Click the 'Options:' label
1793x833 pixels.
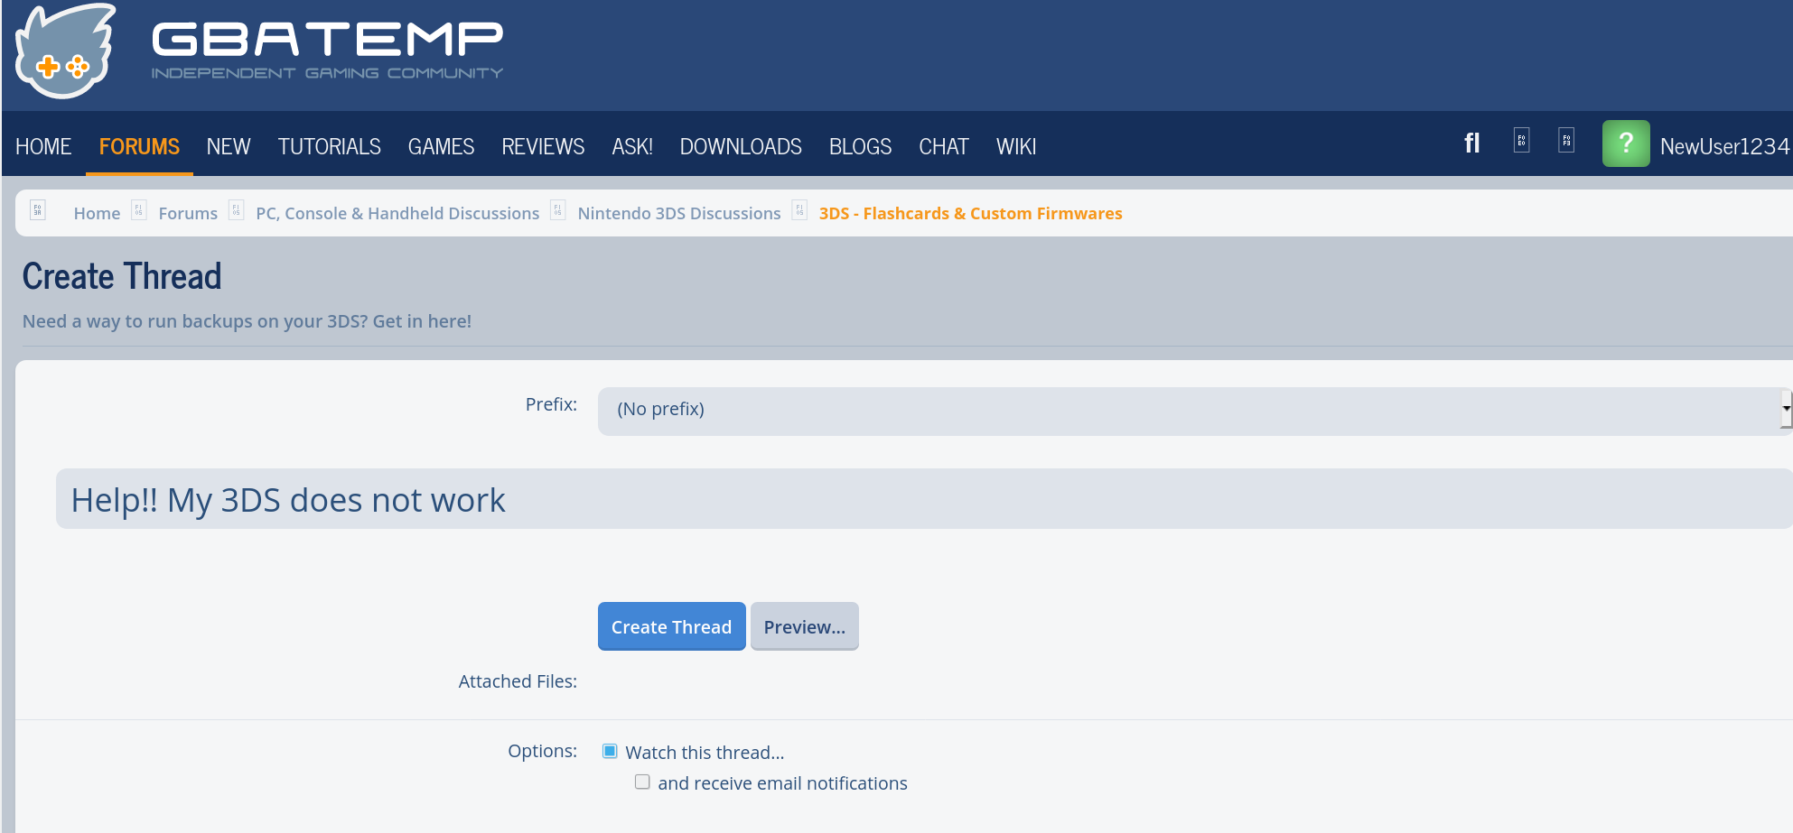[542, 751]
